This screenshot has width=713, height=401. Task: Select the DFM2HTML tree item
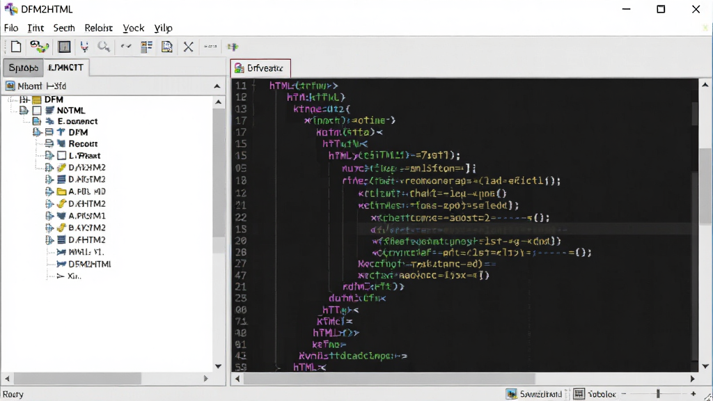pos(90,264)
